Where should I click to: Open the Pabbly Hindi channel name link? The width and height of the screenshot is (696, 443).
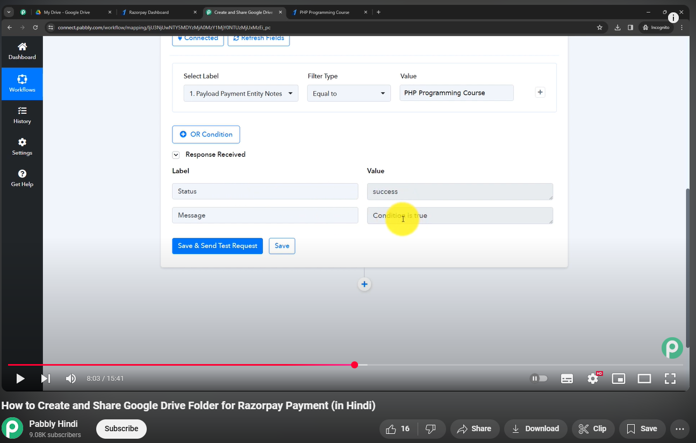[53, 424]
